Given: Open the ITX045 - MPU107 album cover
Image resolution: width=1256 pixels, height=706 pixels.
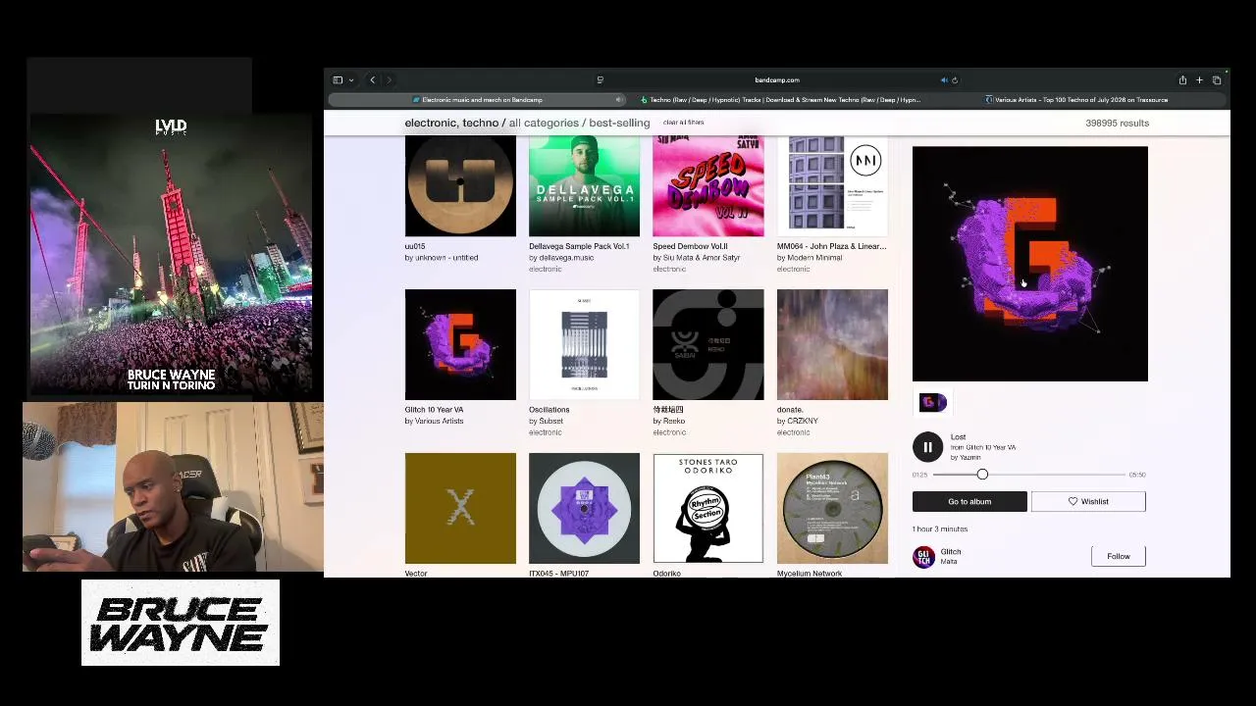Looking at the screenshot, I should [x=584, y=508].
